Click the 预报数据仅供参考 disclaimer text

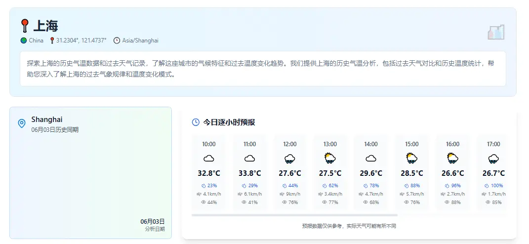(x=349, y=226)
